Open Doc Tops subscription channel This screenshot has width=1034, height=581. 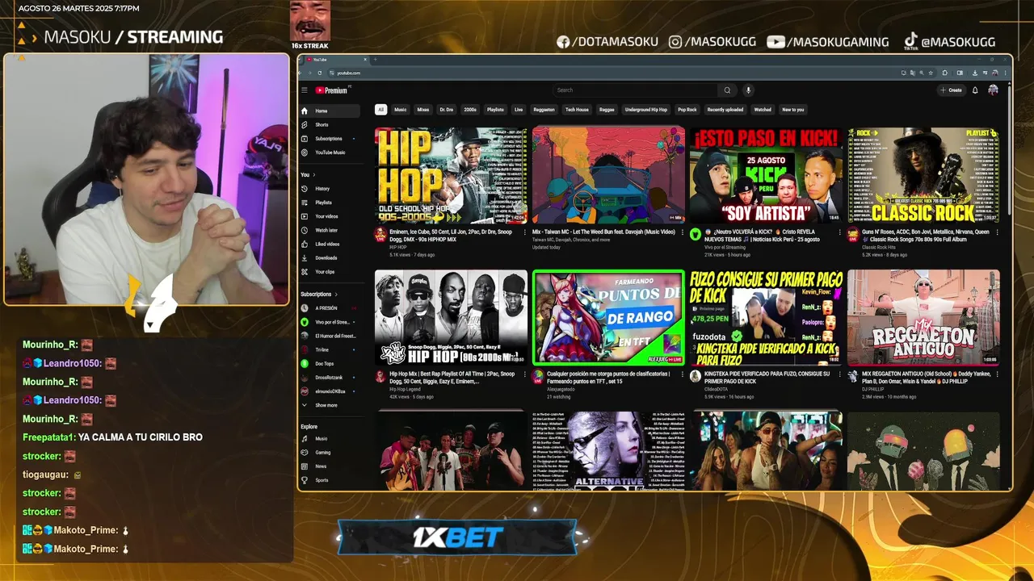(330, 364)
